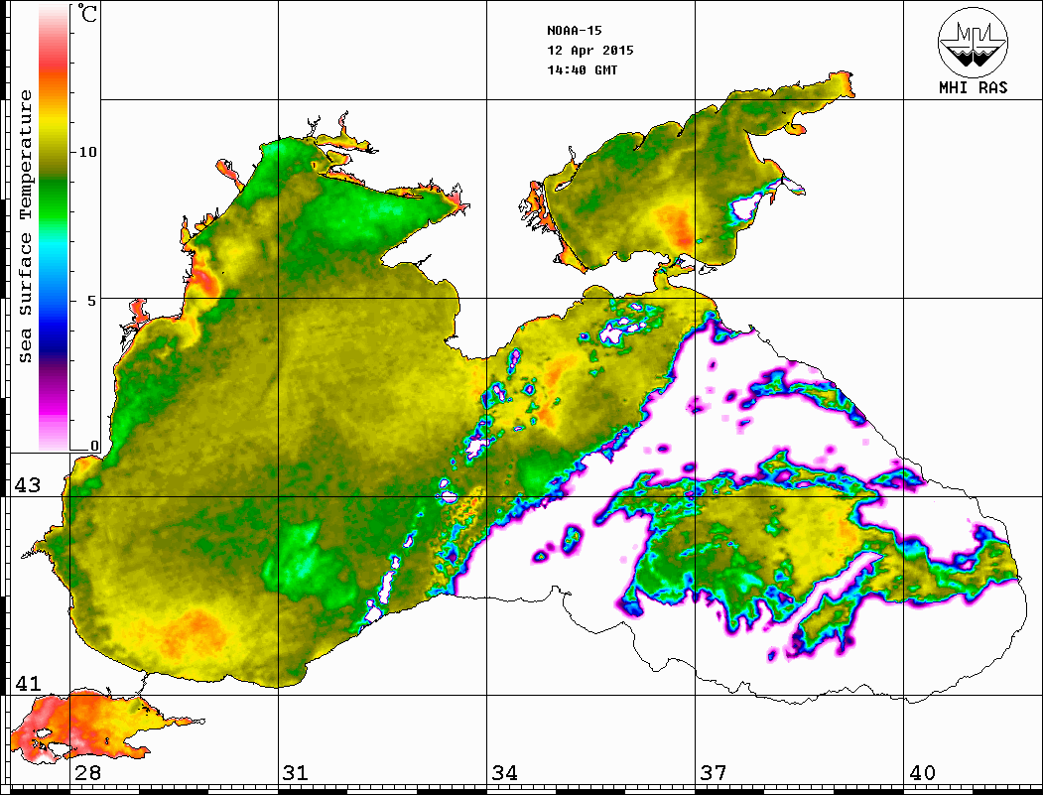The image size is (1043, 795).
Task: Click longitude label '37'
Action: tap(714, 773)
